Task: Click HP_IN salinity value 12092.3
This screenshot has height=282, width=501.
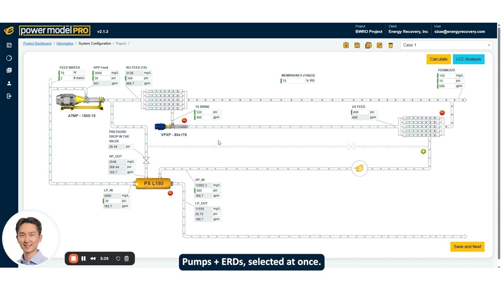Action: (203, 185)
